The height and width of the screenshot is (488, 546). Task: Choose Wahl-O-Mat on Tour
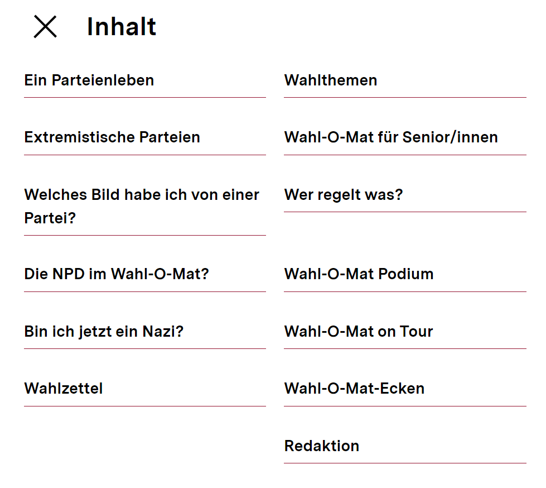tap(359, 332)
